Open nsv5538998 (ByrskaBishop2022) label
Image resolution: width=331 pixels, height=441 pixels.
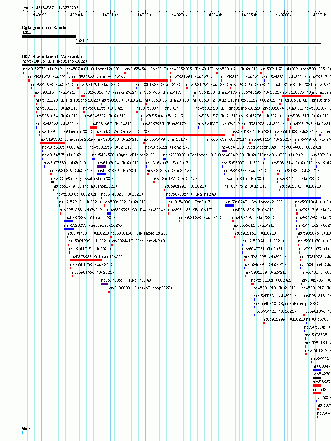228,108
